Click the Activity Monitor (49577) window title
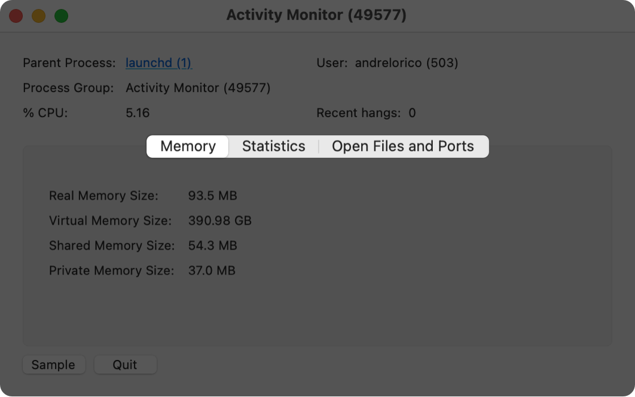Viewport: 635px width, 397px height. [316, 16]
